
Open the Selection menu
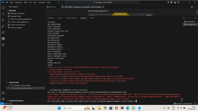pyautogui.click(x=19, y=2)
